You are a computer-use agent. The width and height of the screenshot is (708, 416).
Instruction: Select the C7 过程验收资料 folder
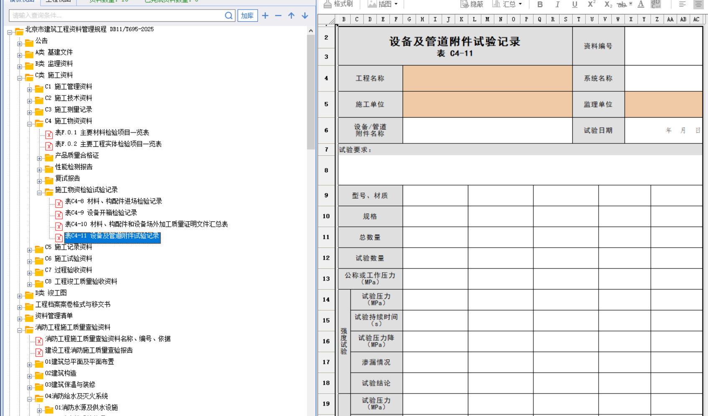[x=69, y=270]
